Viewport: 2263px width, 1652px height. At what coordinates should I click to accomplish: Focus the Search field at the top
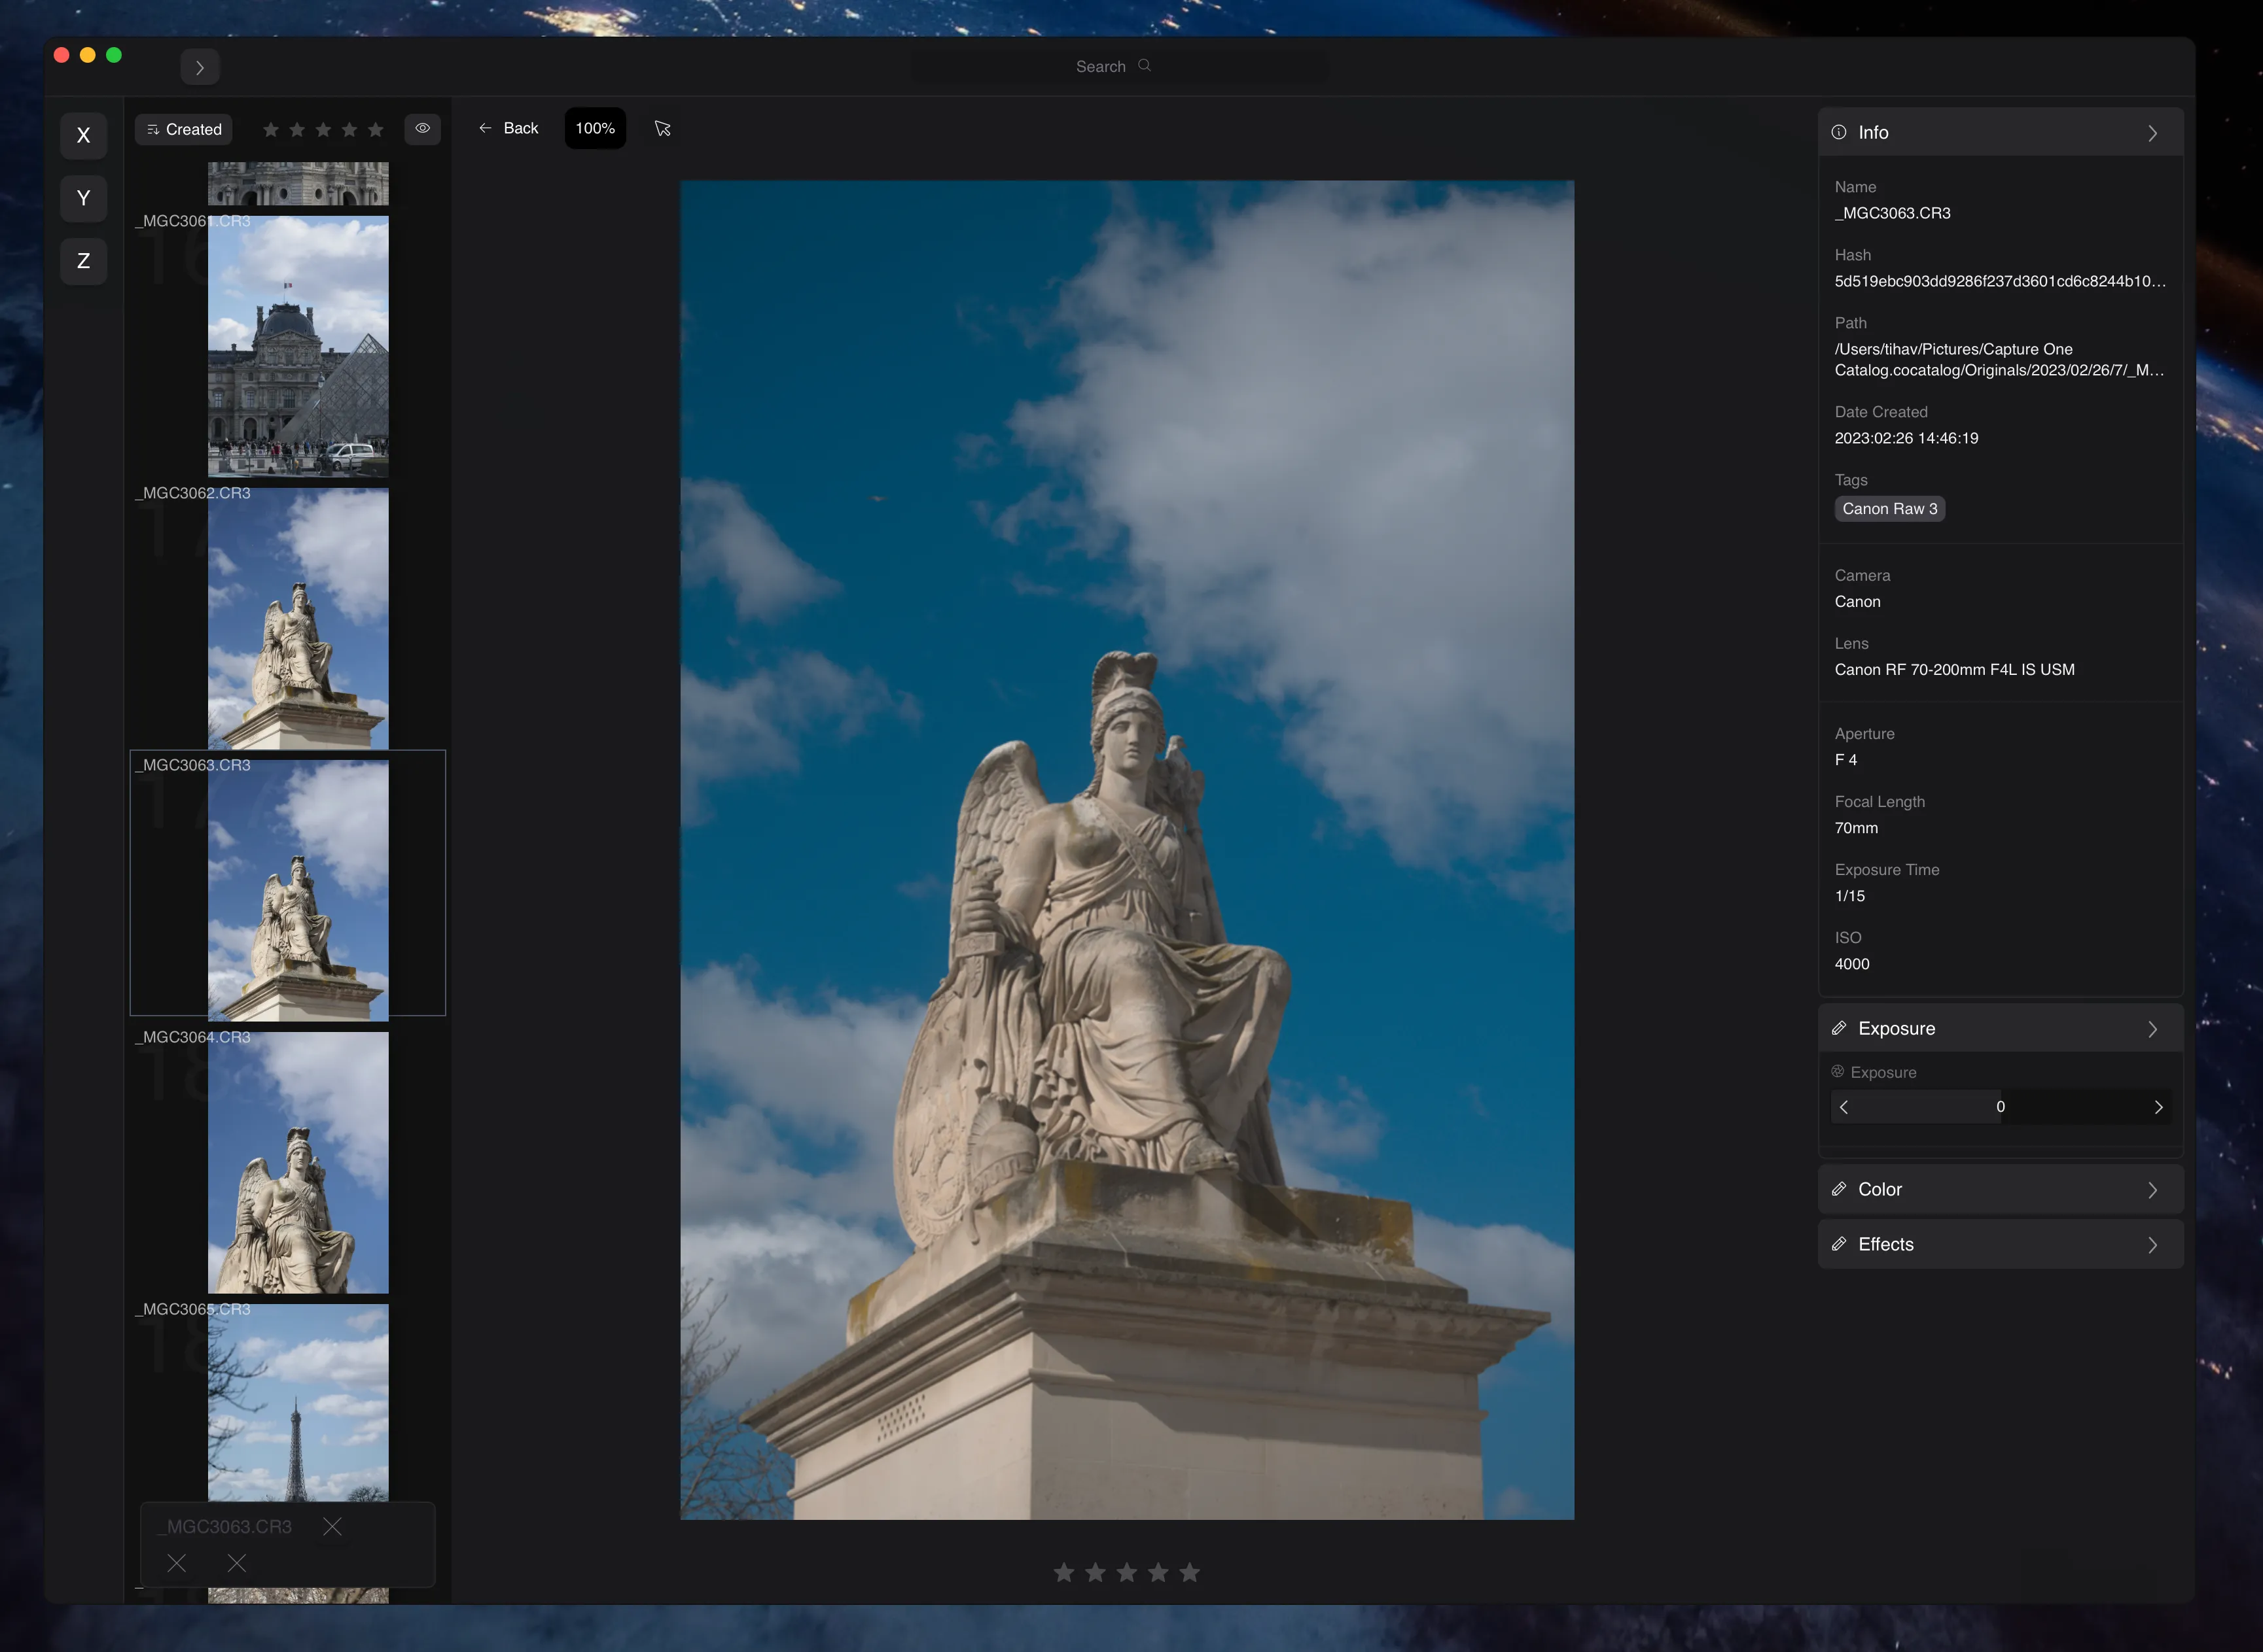[1120, 66]
